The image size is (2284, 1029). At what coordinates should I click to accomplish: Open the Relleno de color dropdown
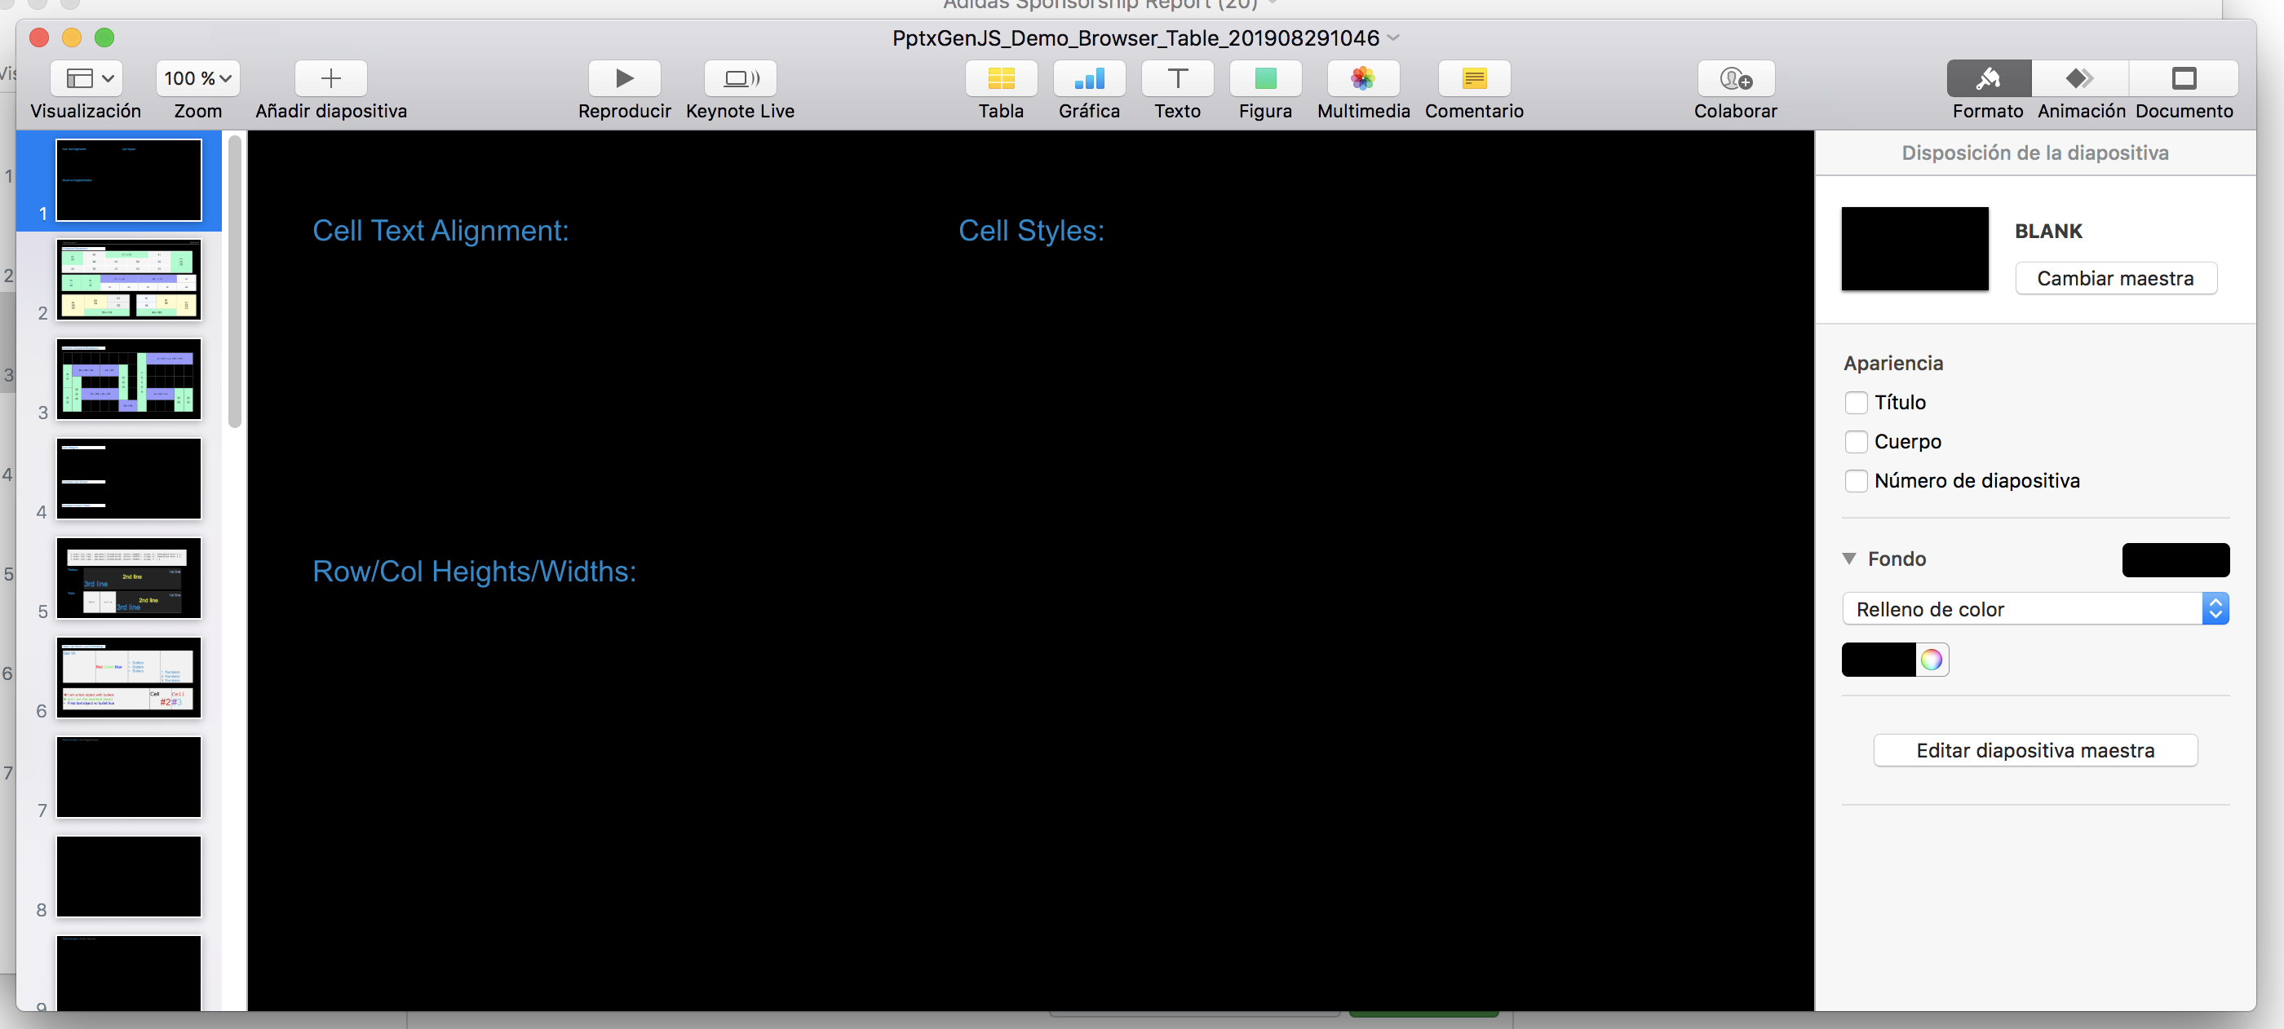coord(2035,609)
